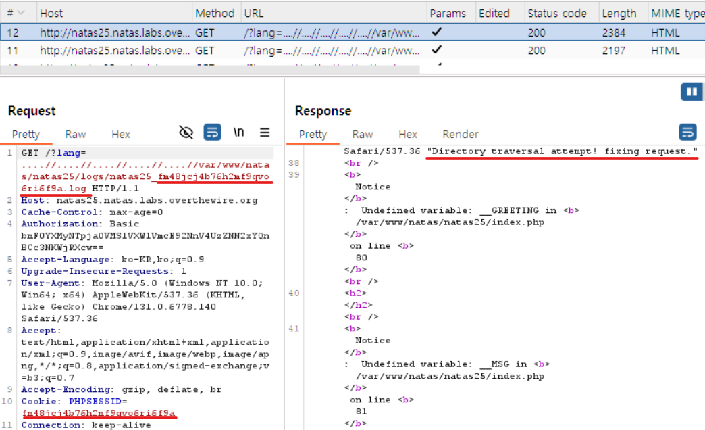This screenshot has height=430, width=705.
Task: Open the Response Raw tab
Action: click(x=363, y=135)
